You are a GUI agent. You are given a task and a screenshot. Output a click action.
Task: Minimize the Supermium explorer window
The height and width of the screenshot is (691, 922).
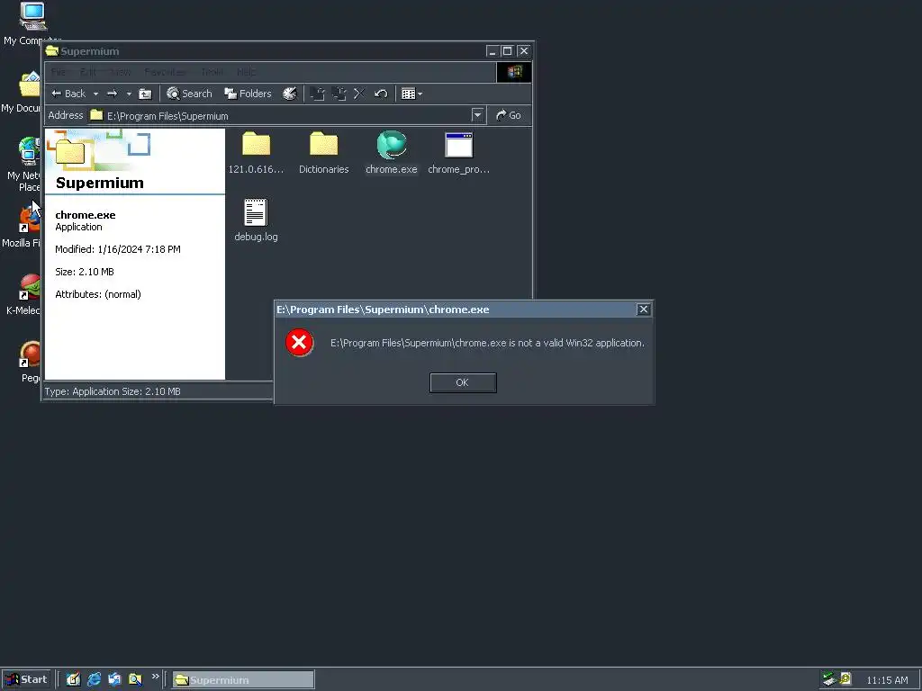point(493,51)
